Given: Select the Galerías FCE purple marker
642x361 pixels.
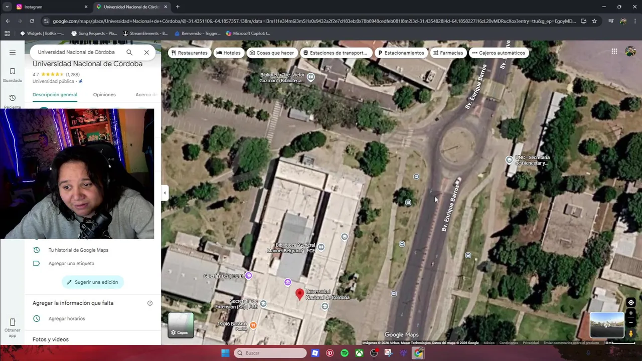Looking at the screenshot, I should click(248, 276).
